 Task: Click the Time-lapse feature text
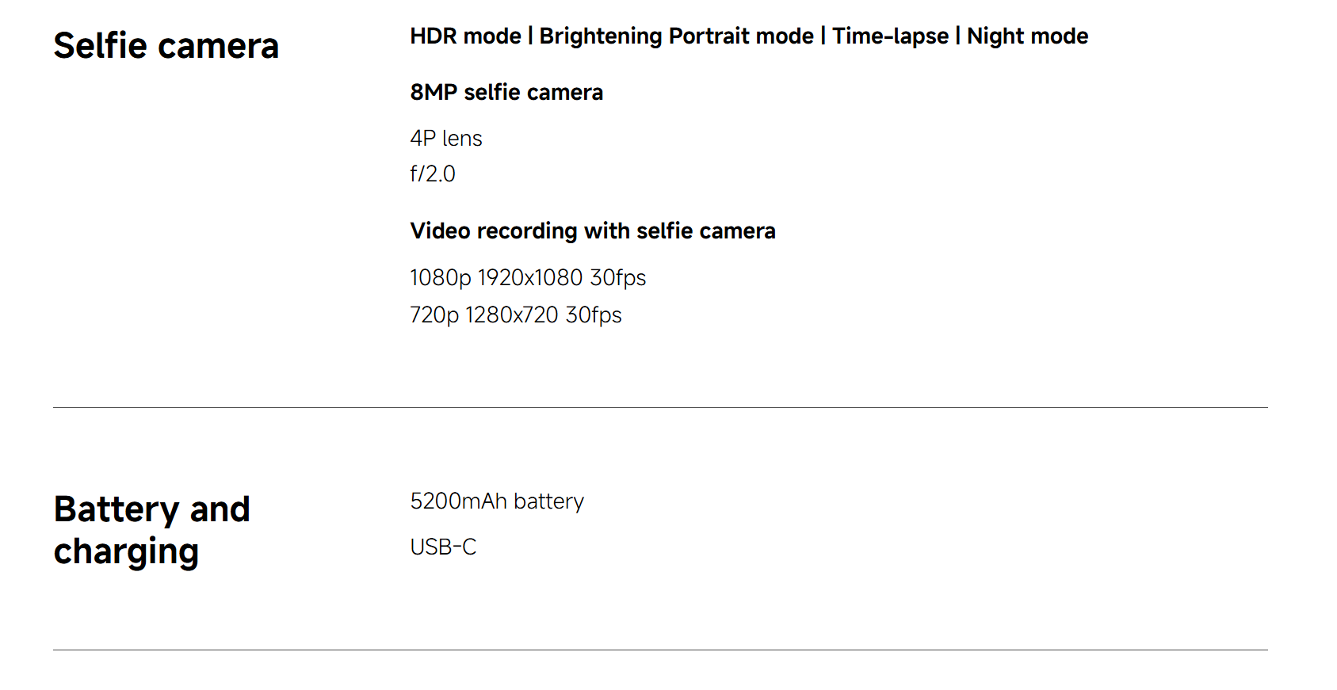tap(890, 36)
